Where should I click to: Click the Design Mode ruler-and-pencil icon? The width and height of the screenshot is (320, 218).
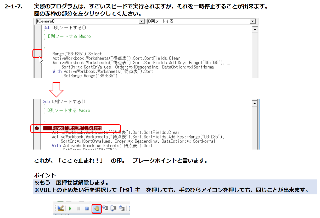tap(61, 208)
